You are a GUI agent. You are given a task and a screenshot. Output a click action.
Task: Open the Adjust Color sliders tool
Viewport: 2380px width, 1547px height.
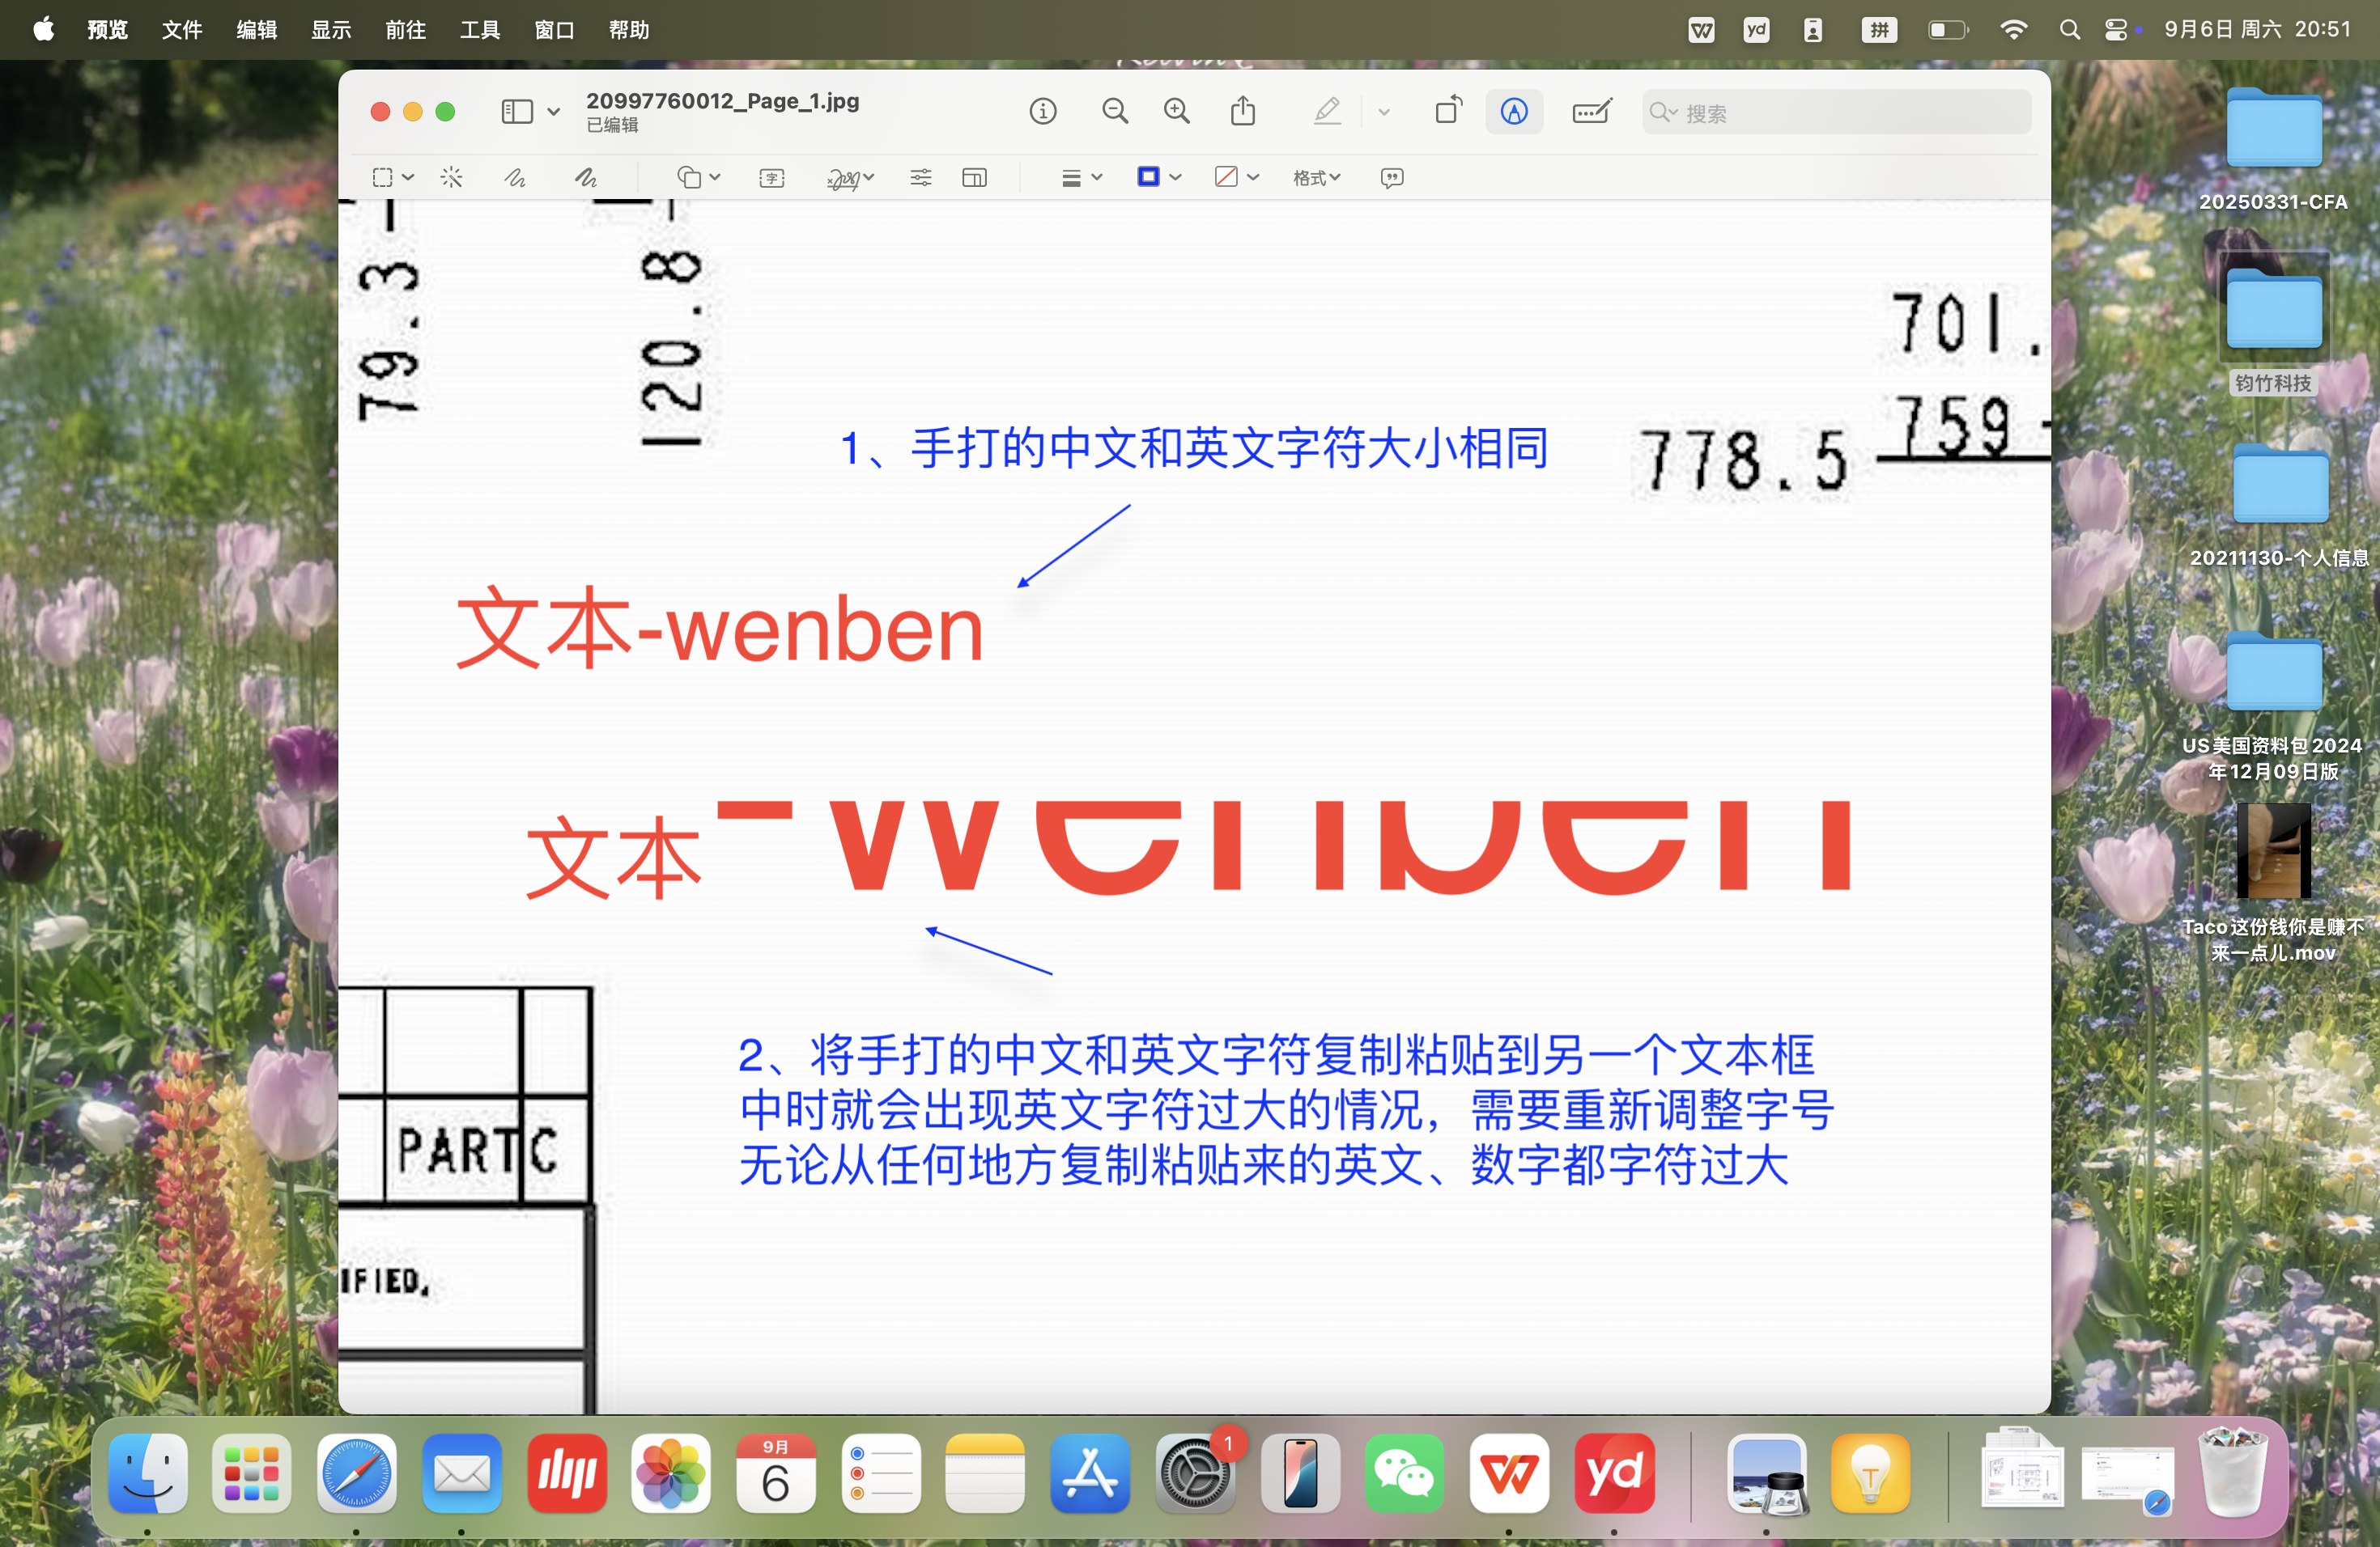pyautogui.click(x=920, y=178)
